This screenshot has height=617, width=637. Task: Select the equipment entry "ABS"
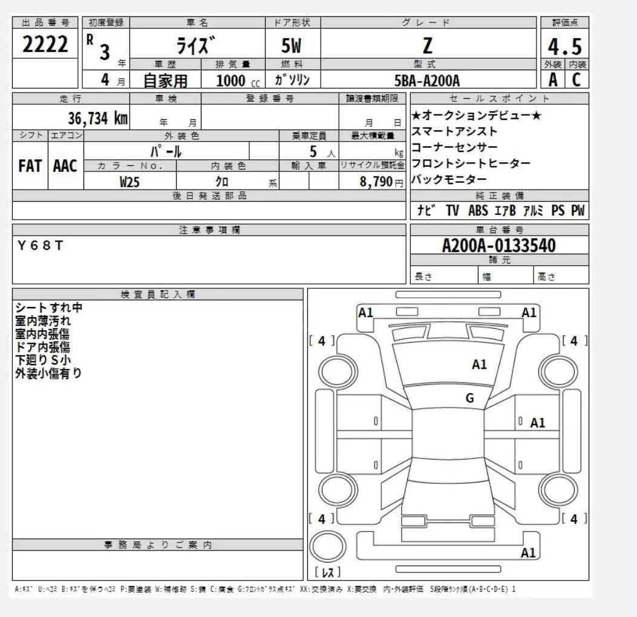(478, 210)
